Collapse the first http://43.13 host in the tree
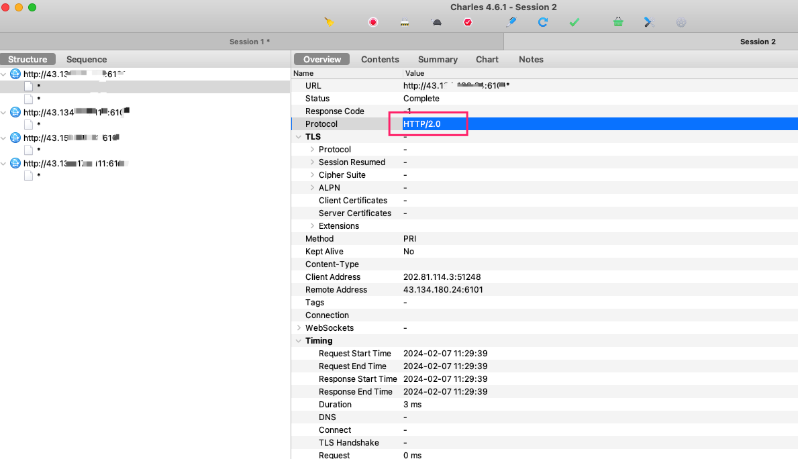The image size is (798, 459). (x=5, y=74)
